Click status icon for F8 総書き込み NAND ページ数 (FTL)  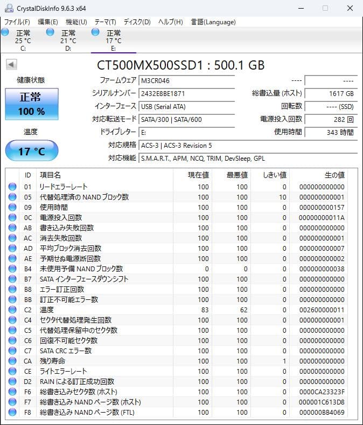click(x=12, y=412)
